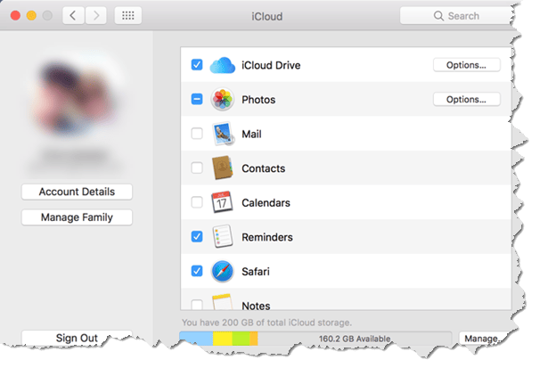This screenshot has height=368, width=540.
Task: Open Manage storage button
Action: [x=482, y=339]
